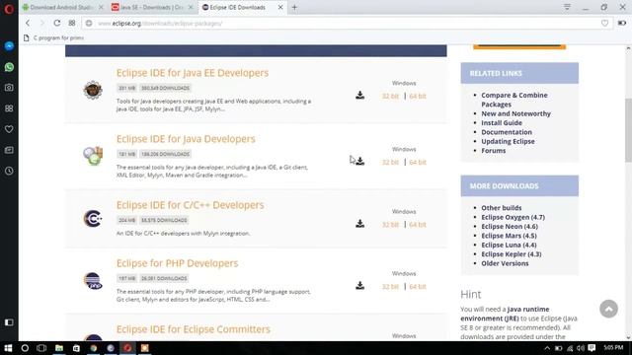Screen dimensions: 632x355
Task: Click the back to top arrow button
Action: (x=608, y=309)
